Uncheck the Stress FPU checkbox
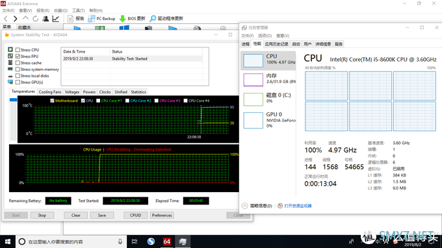The image size is (442, 248). click(18, 56)
